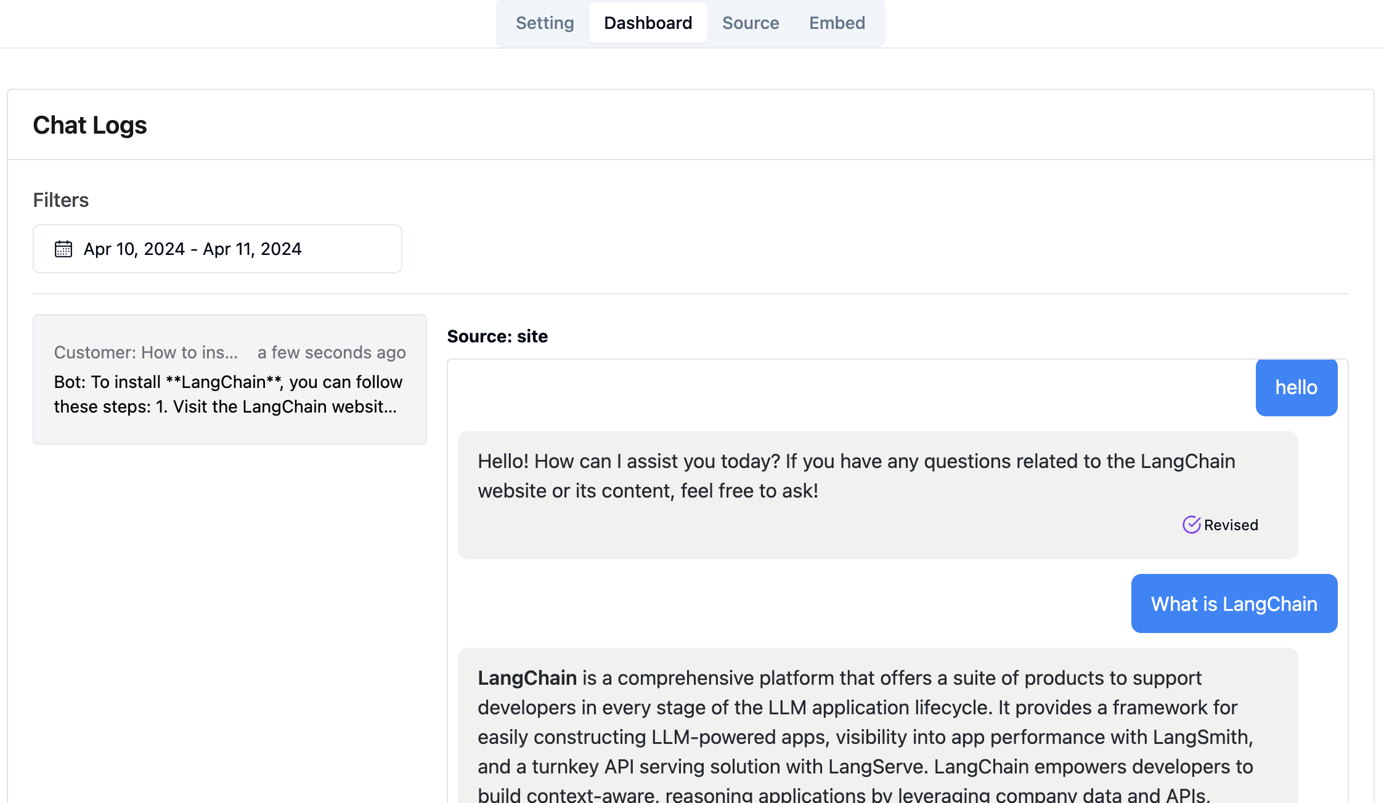This screenshot has height=803, width=1384.
Task: Click the 'Bot: To install **LangChain**' preview text
Action: (x=228, y=394)
